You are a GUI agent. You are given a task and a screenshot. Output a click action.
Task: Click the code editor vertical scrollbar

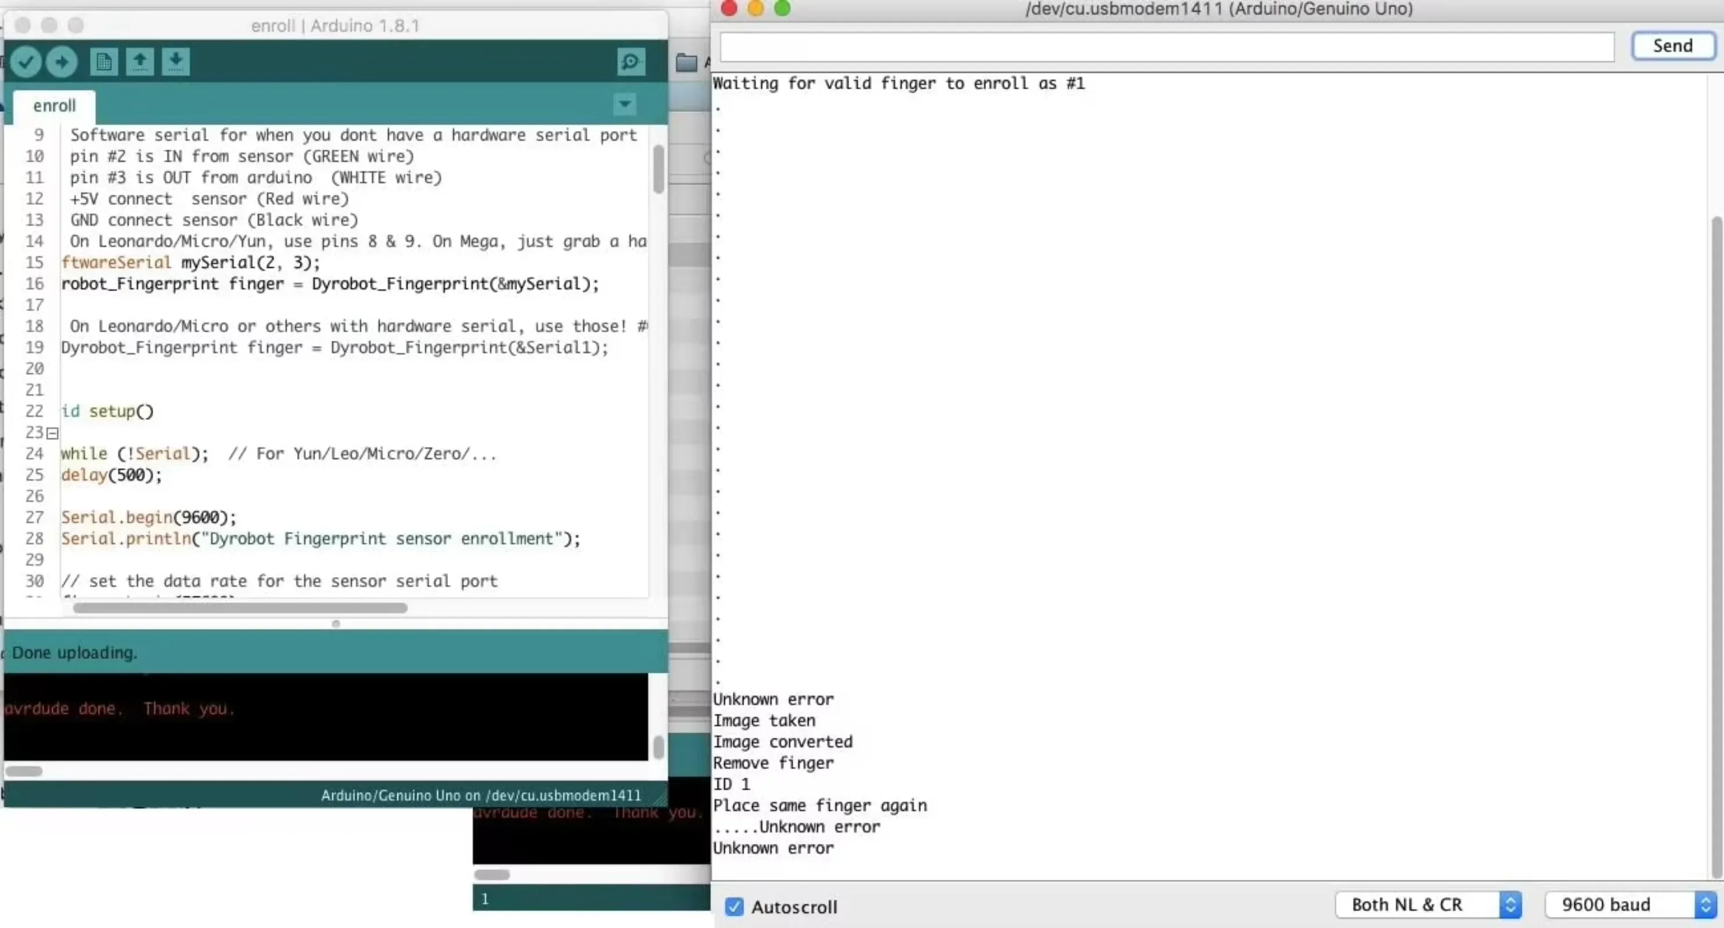coord(659,168)
